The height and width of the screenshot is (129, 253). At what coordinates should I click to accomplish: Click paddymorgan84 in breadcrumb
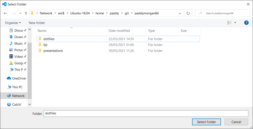point(147,14)
